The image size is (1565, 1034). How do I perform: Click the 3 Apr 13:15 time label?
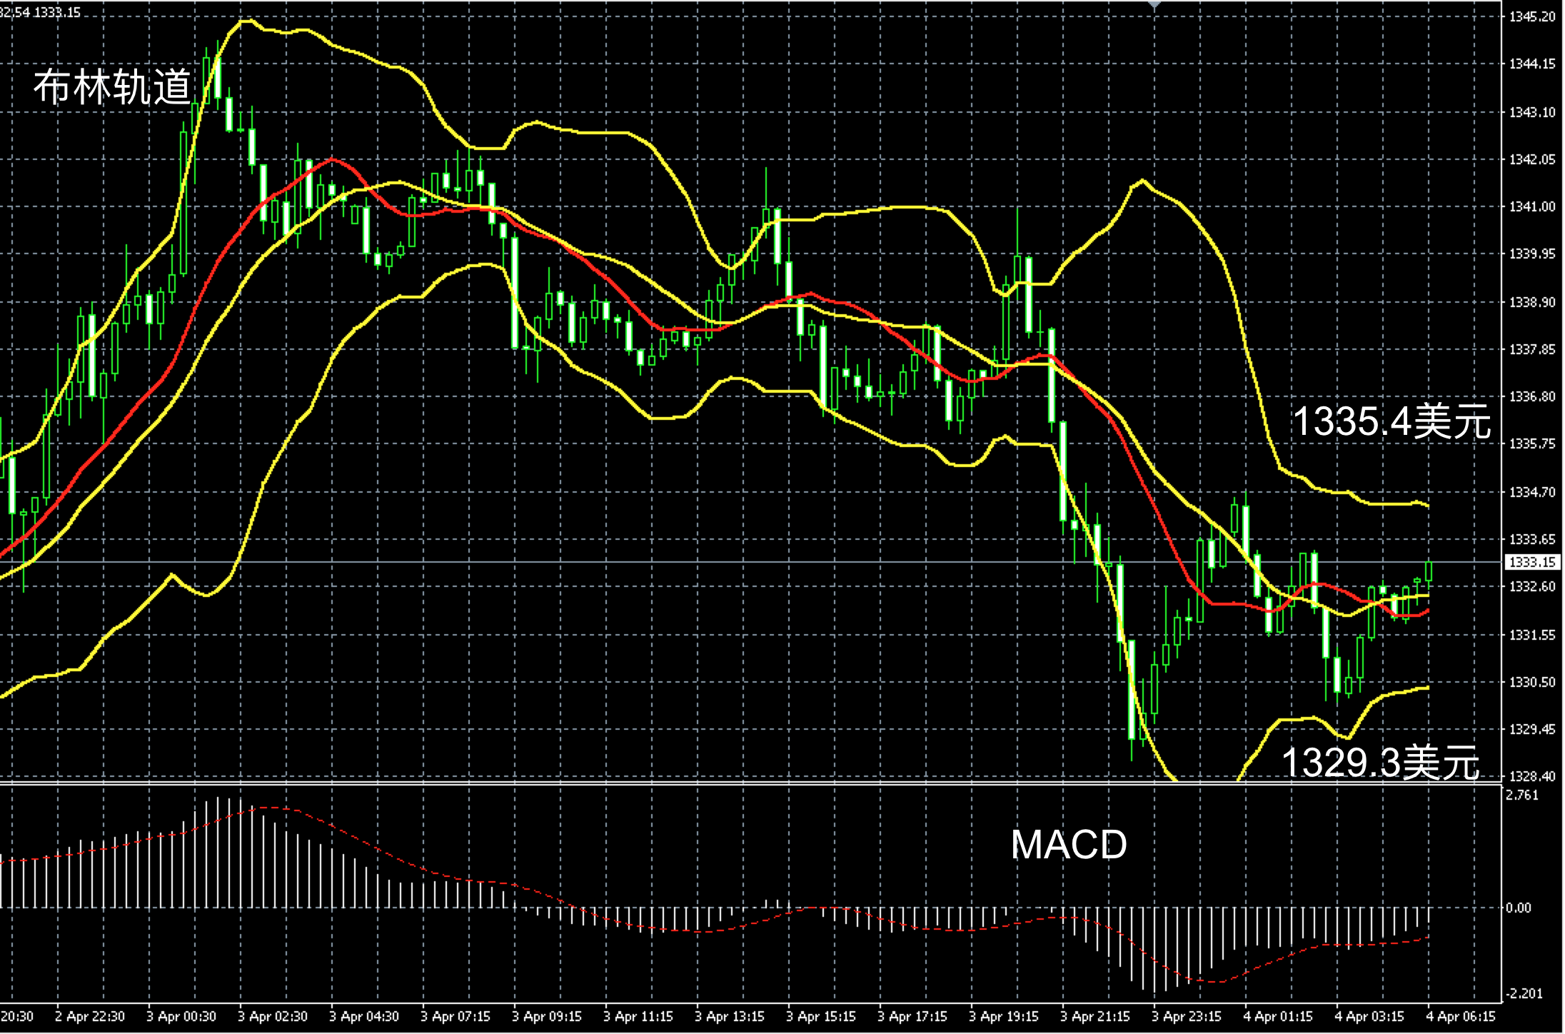tap(729, 1016)
